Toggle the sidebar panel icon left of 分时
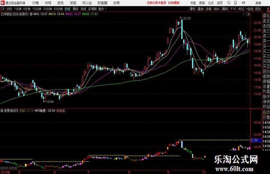This screenshot has height=174, width=270. click(x=2, y=9)
